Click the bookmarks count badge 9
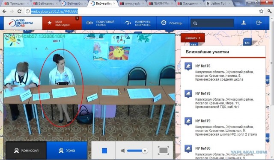The image size is (274, 160). coord(77,18)
